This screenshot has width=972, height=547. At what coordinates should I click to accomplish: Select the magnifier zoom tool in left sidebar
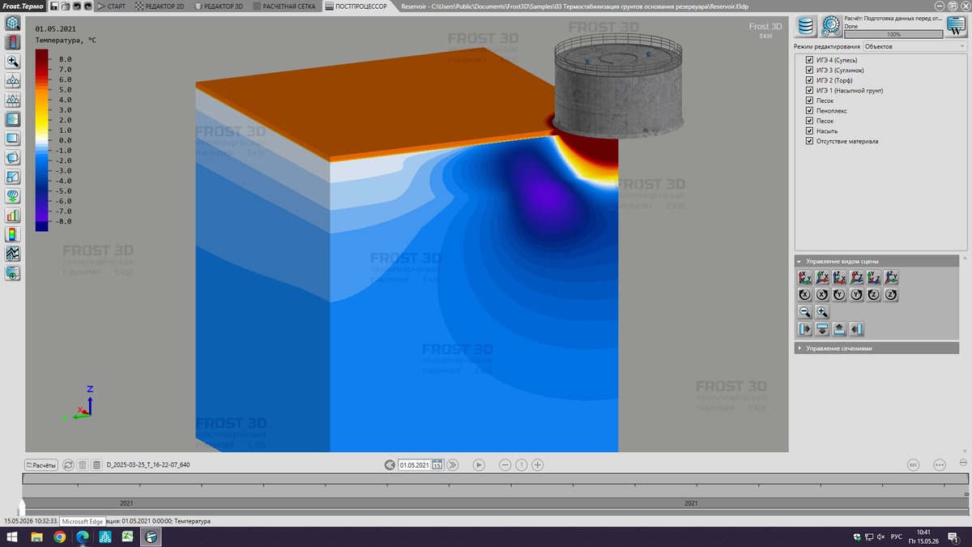(x=12, y=62)
